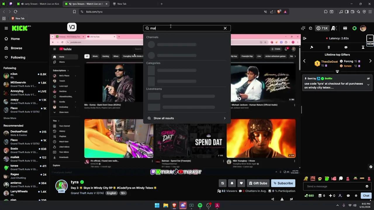The image size is (374, 210).
Task: Open chat settings gear icon
Action: click(x=356, y=196)
